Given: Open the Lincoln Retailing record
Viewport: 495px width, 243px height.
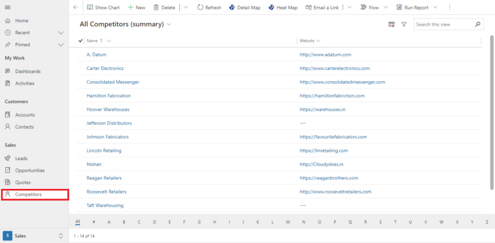Looking at the screenshot, I should point(104,151).
